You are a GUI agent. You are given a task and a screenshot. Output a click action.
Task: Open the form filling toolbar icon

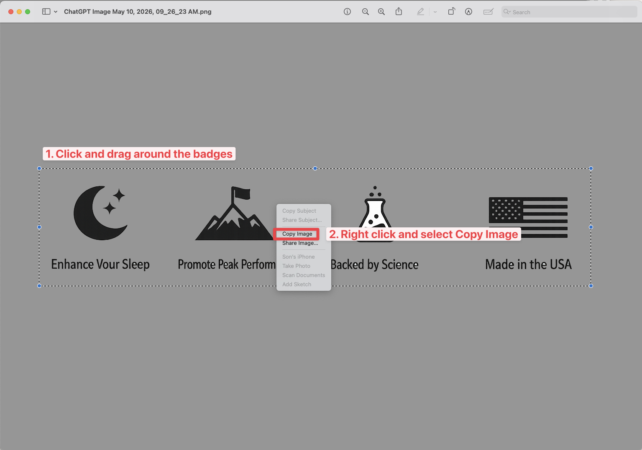488,12
